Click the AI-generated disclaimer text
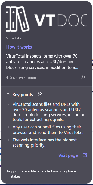This screenshot has width=93, height=185. point(41,174)
